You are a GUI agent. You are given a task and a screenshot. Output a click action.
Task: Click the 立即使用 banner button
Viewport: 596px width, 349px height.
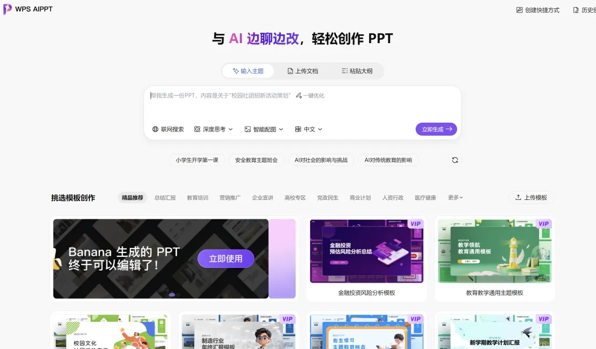(226, 259)
